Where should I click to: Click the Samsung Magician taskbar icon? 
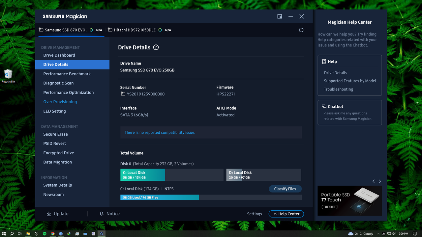102,234
